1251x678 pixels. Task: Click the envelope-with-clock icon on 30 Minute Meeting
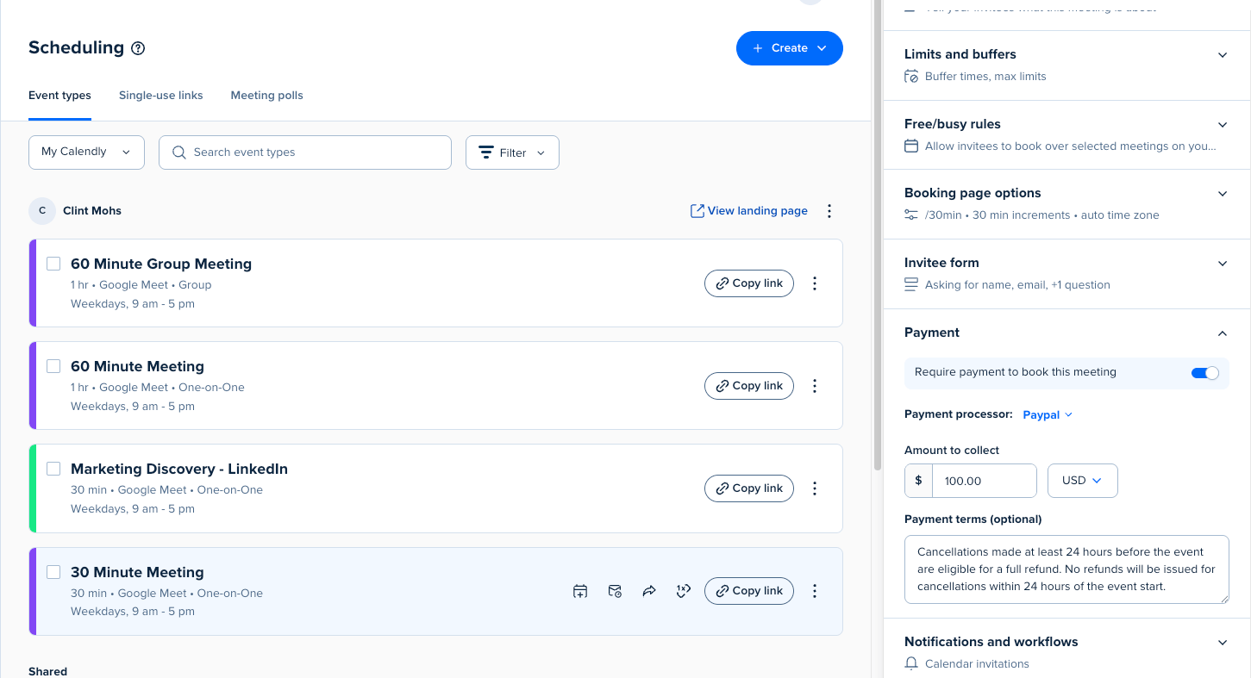(615, 591)
